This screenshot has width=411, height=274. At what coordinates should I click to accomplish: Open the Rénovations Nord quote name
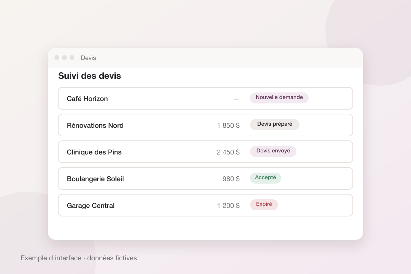[95, 125]
